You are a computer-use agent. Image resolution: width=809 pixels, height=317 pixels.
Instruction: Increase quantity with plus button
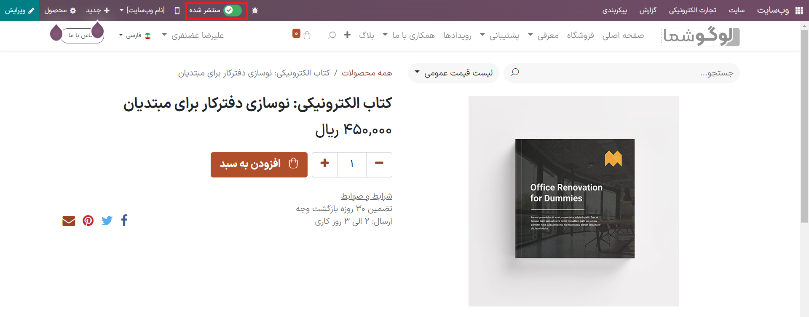click(324, 164)
